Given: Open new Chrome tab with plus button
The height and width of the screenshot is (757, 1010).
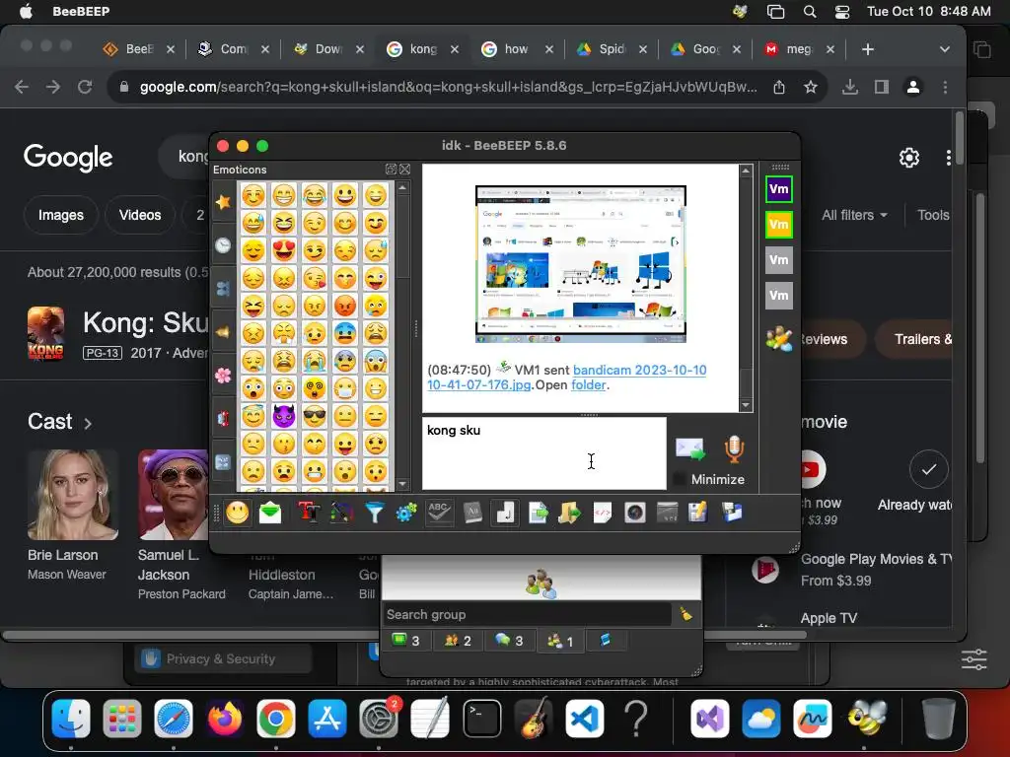Looking at the screenshot, I should [x=868, y=49].
